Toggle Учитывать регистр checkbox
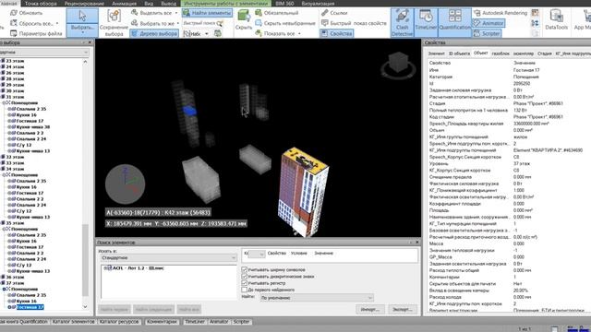The height and width of the screenshot is (332, 591). [x=244, y=283]
